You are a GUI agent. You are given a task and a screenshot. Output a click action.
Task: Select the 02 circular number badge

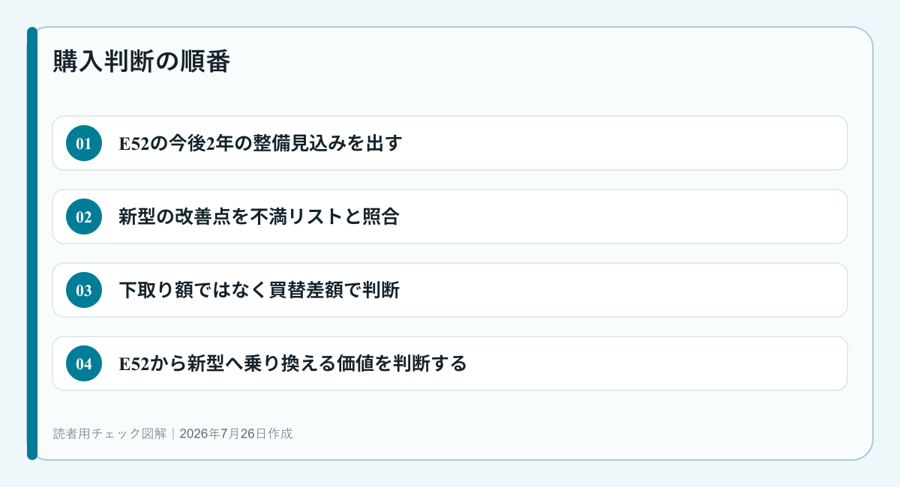(x=84, y=217)
